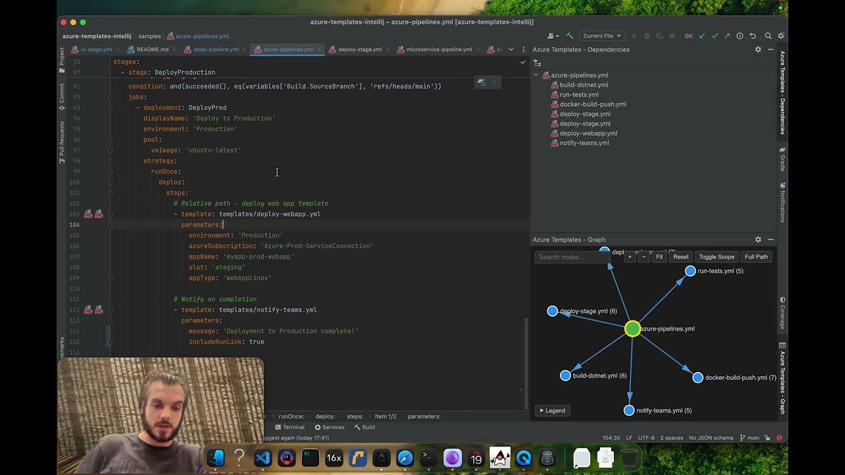Open Graph panel settings gear
The width and height of the screenshot is (845, 475).
click(758, 239)
